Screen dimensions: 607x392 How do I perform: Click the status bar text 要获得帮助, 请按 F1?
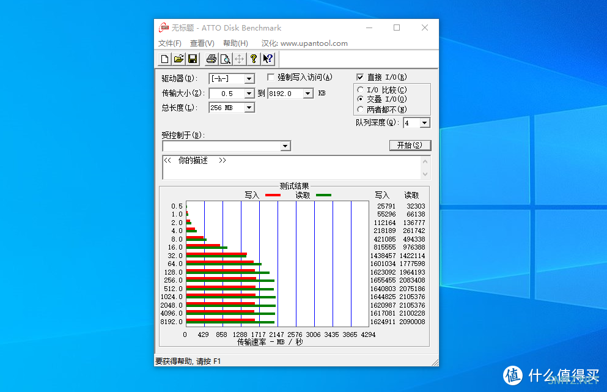(x=188, y=361)
